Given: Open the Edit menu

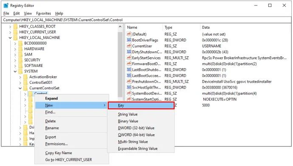Looking at the screenshot, I should [x=17, y=14].
